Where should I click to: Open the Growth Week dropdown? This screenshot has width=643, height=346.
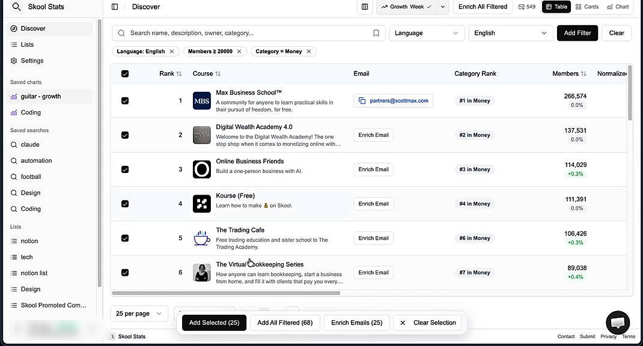(x=406, y=7)
